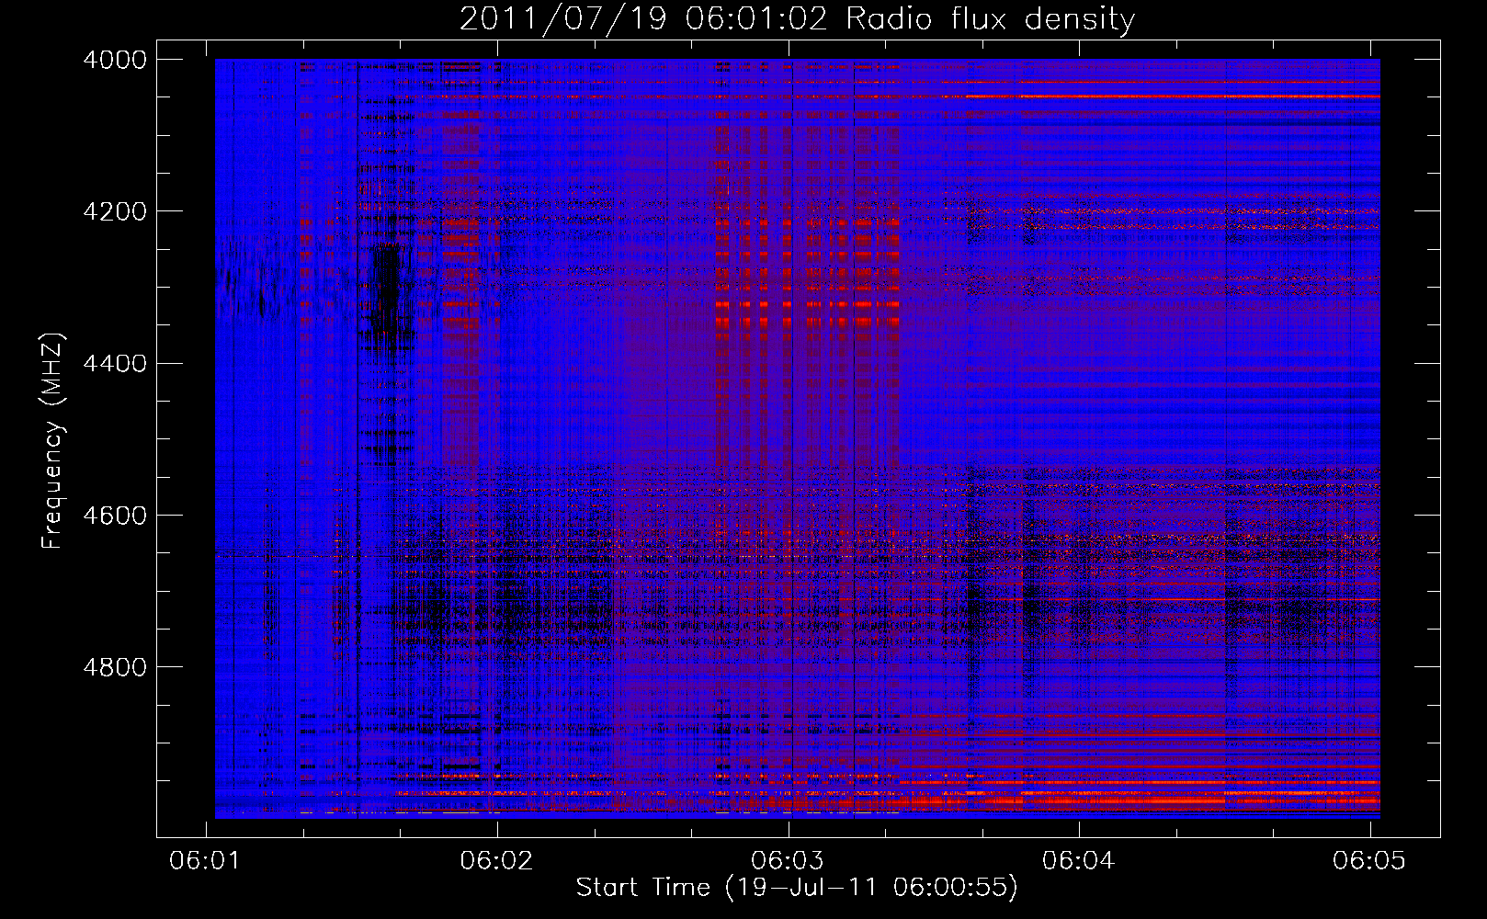Click the 4000 frequency axis label
The image size is (1487, 919).
click(115, 60)
